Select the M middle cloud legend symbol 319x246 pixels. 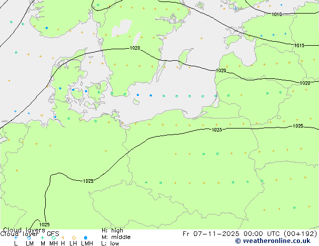pyautogui.click(x=42, y=237)
